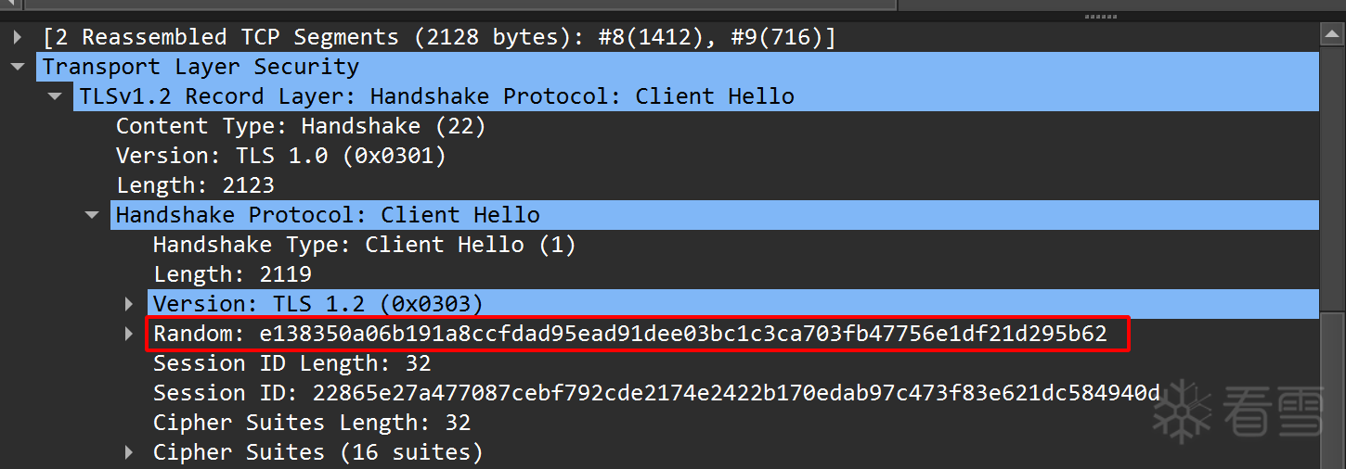Select the Content Type: Handshake (22) row
This screenshot has width=1346, height=469.
[300, 126]
